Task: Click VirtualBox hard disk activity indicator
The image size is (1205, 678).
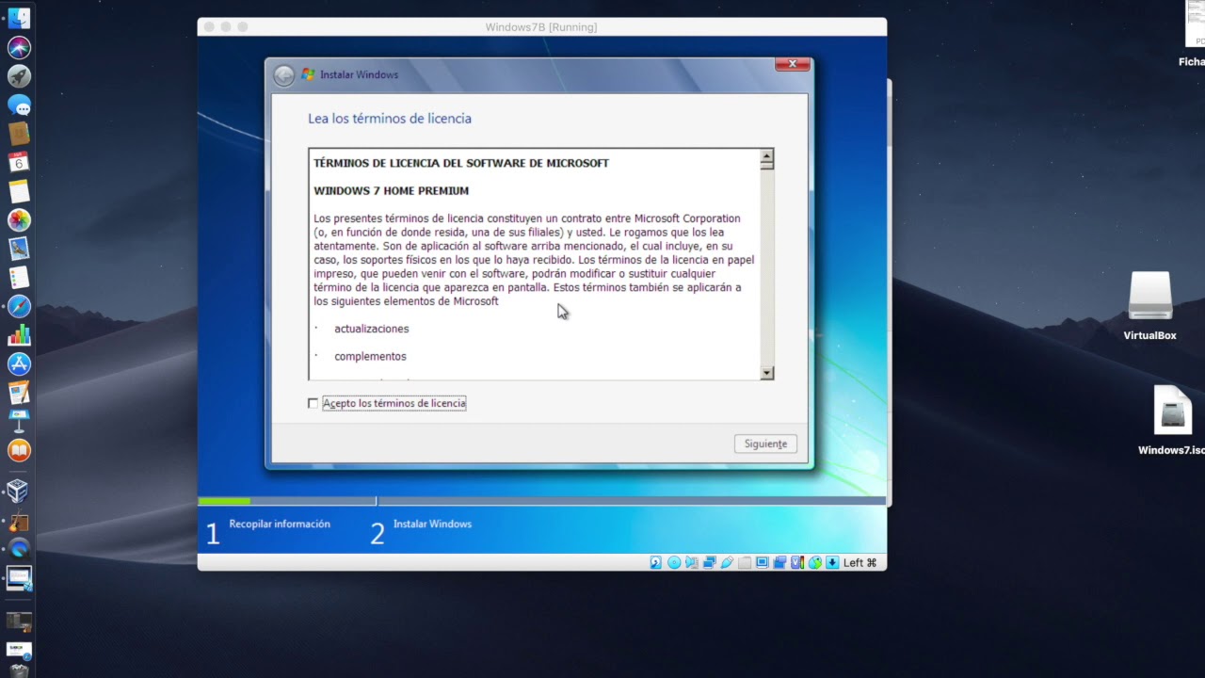Action: click(x=656, y=562)
